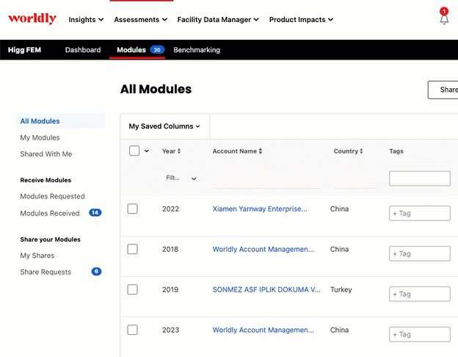The image size is (458, 357).
Task: Add a tag to the 2022 row
Action: coord(419,213)
